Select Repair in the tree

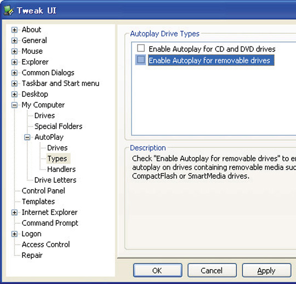[x=32, y=256]
